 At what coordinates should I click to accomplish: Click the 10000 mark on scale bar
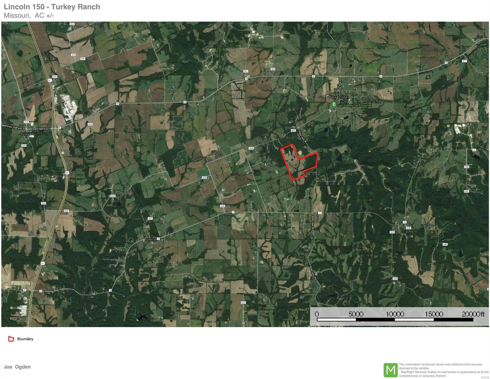point(395,314)
